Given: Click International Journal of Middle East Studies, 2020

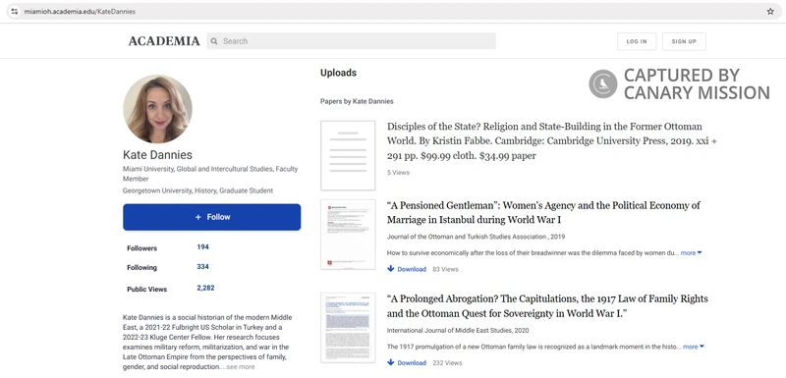Looking at the screenshot, I should tap(458, 331).
